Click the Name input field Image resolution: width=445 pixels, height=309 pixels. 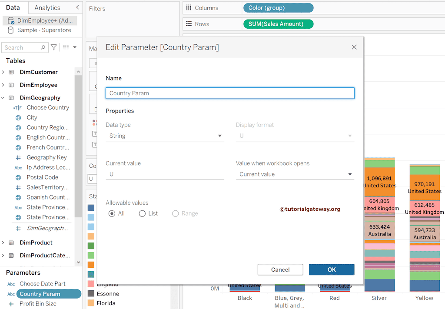pyautogui.click(x=230, y=93)
